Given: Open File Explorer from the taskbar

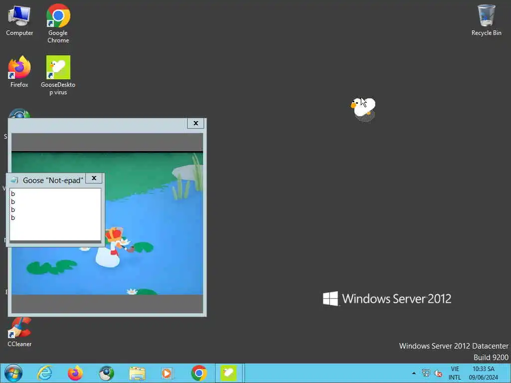Looking at the screenshot, I should [x=137, y=373].
